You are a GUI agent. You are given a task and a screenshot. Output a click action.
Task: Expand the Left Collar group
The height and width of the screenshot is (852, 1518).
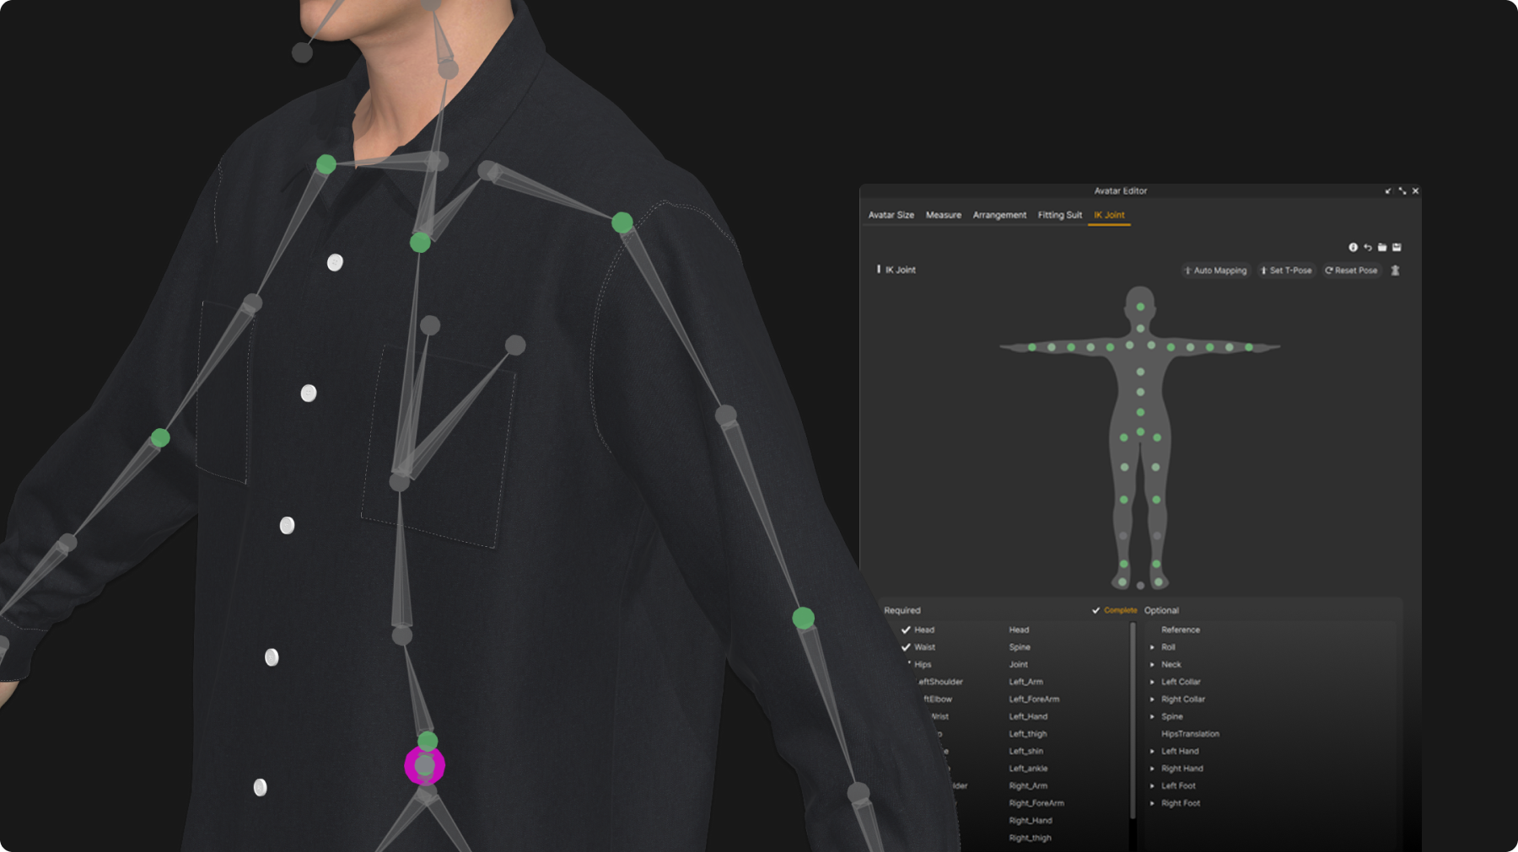tap(1152, 682)
